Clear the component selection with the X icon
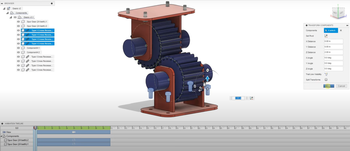 [x=341, y=31]
